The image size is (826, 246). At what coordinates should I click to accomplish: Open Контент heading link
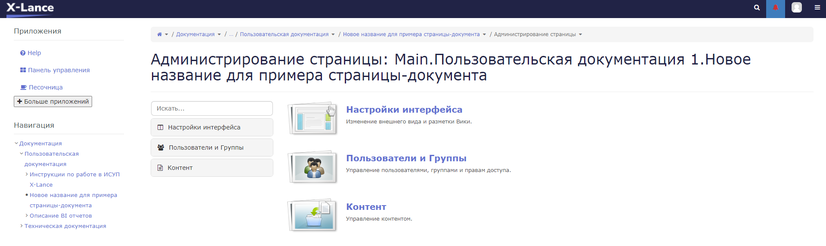click(366, 207)
